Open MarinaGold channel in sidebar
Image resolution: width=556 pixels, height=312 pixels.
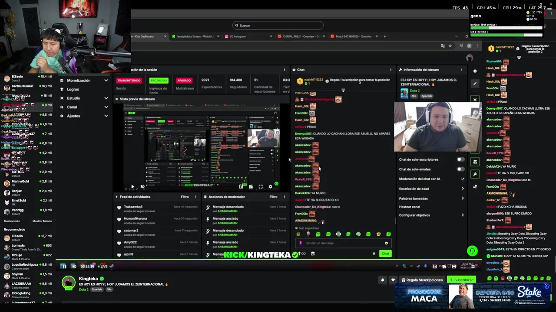[27, 183]
